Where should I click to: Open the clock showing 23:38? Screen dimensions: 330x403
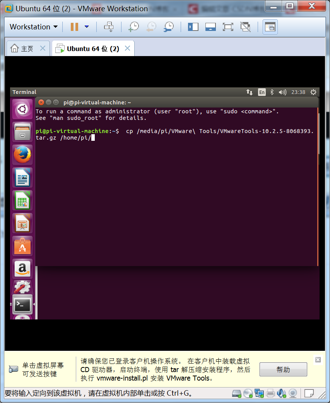pyautogui.click(x=298, y=92)
